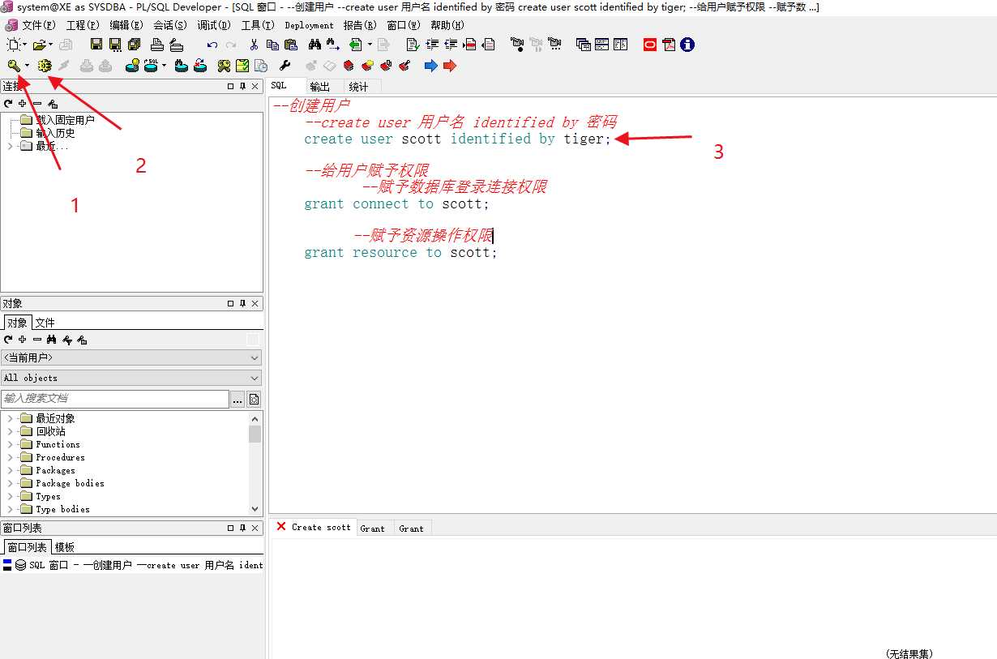
Task: Click the Cascade windows icon
Action: click(x=584, y=45)
